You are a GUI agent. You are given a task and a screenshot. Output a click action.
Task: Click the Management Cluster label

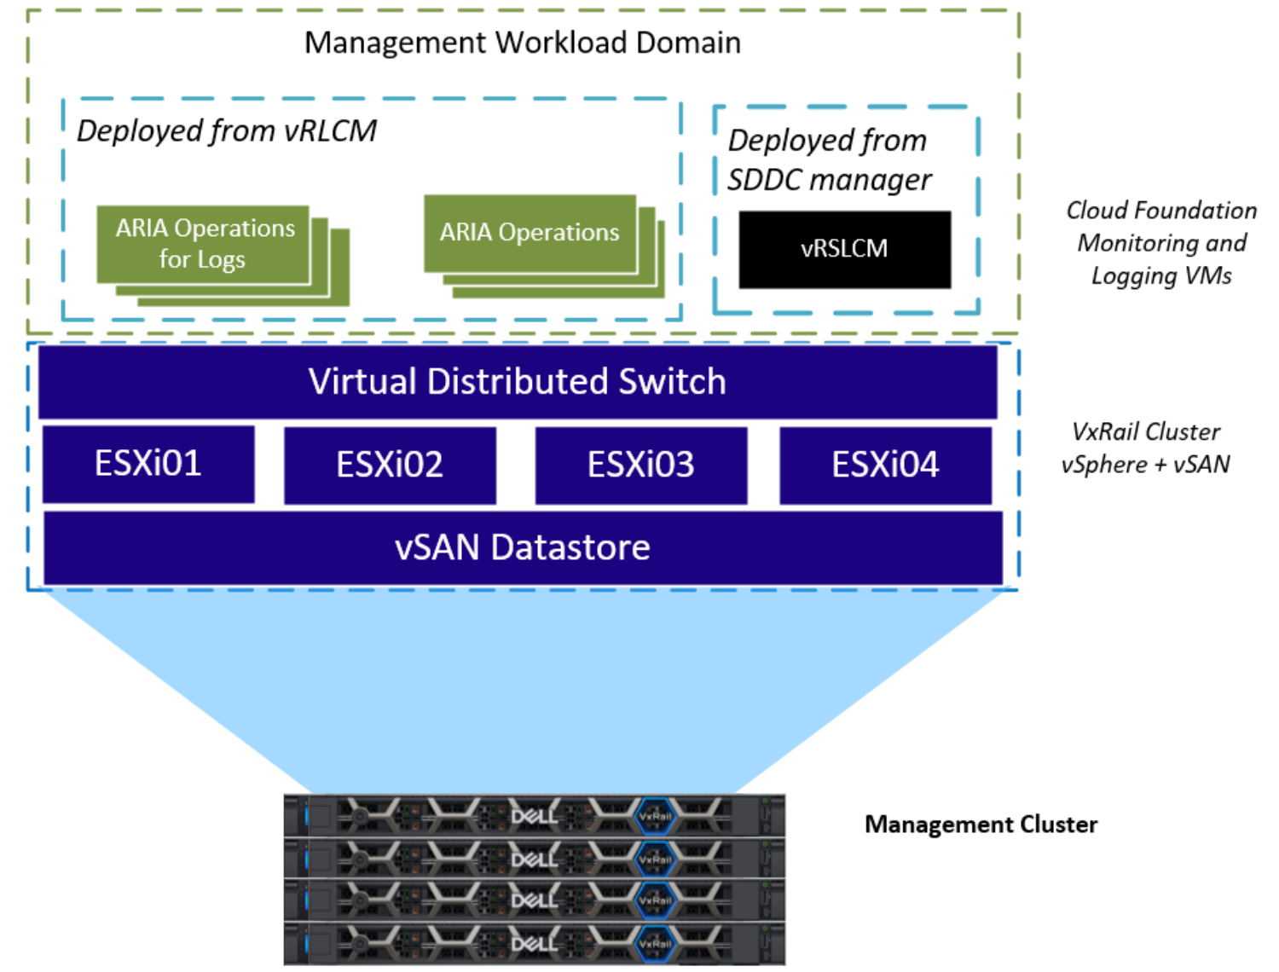[x=981, y=824]
